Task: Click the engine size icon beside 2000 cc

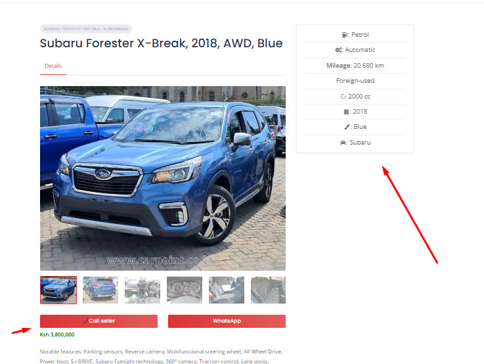Action: pos(343,97)
